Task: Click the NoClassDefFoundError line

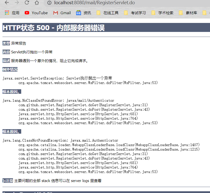Action: pyautogui.click(x=58, y=100)
